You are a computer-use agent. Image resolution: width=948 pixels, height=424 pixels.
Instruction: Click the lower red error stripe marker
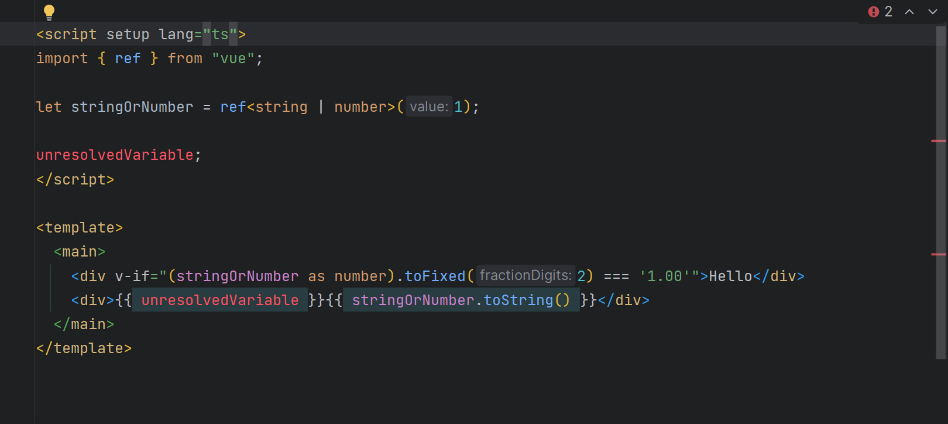pyautogui.click(x=939, y=255)
